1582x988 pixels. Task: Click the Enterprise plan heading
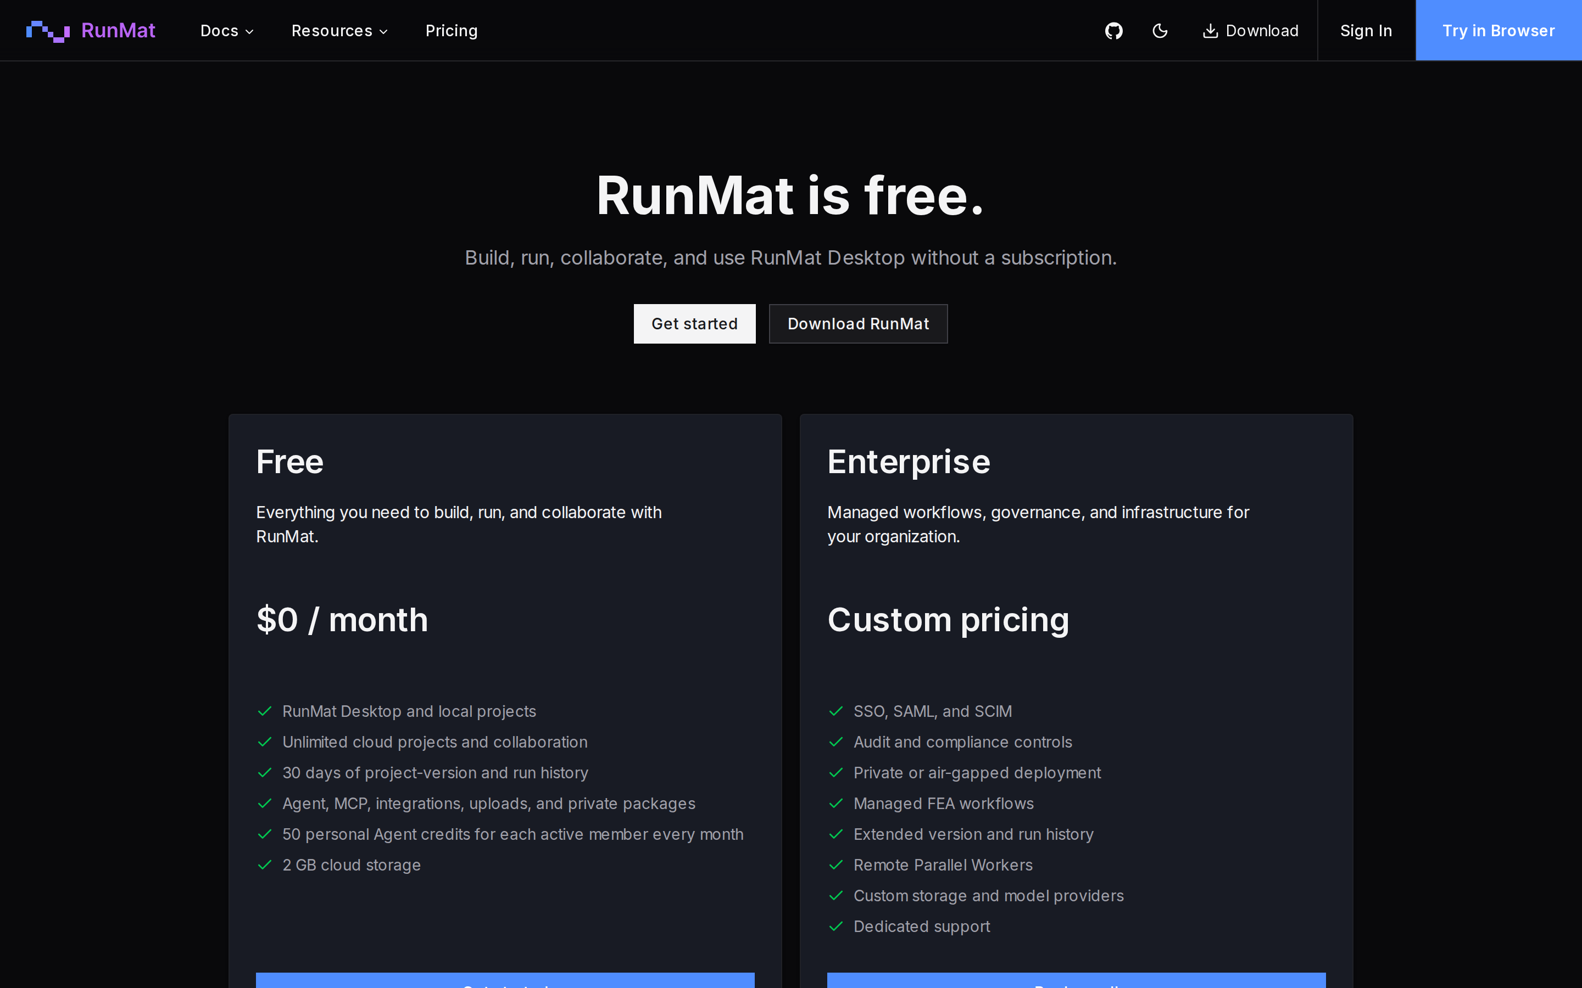[x=909, y=462]
